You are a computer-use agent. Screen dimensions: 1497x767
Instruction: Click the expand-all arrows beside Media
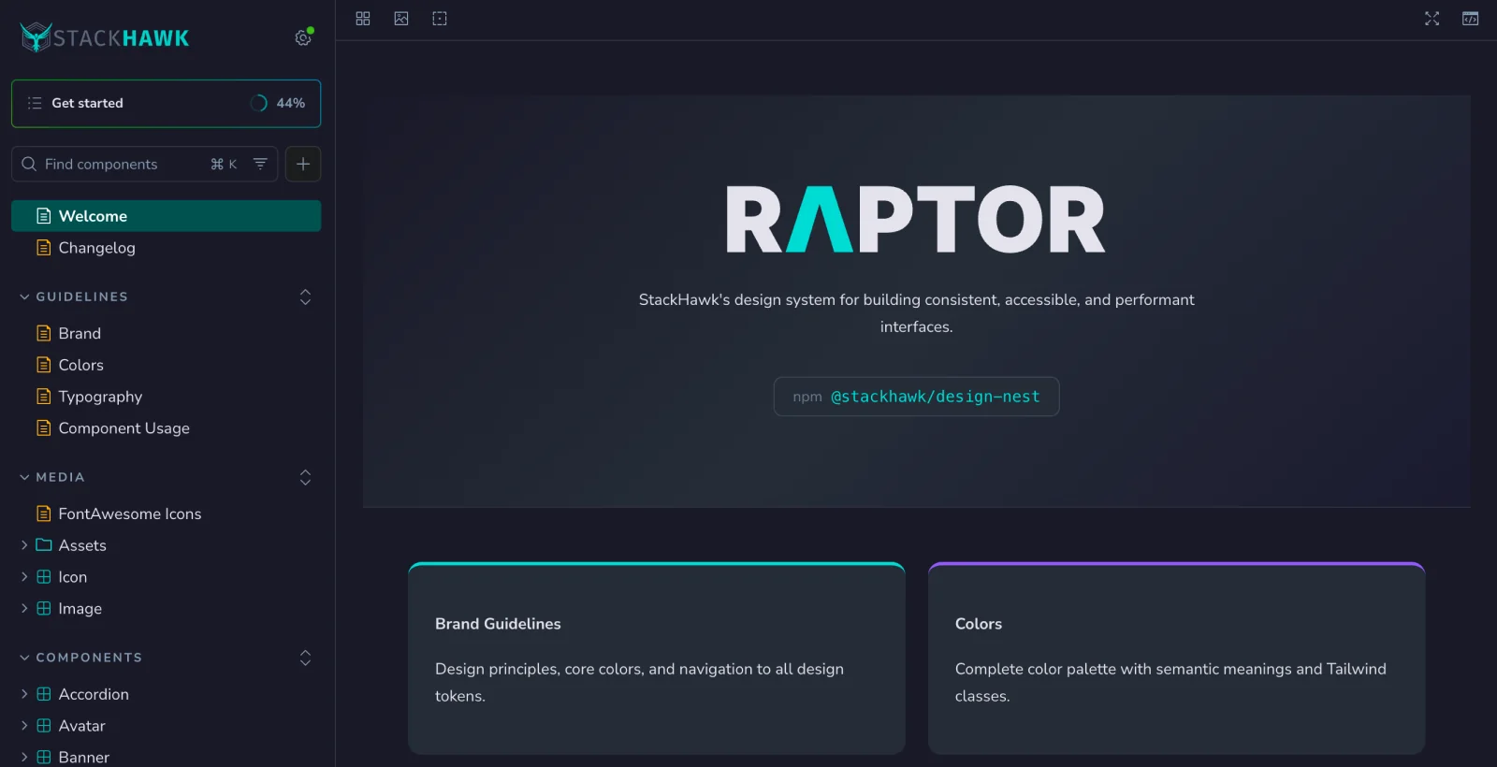[305, 477]
